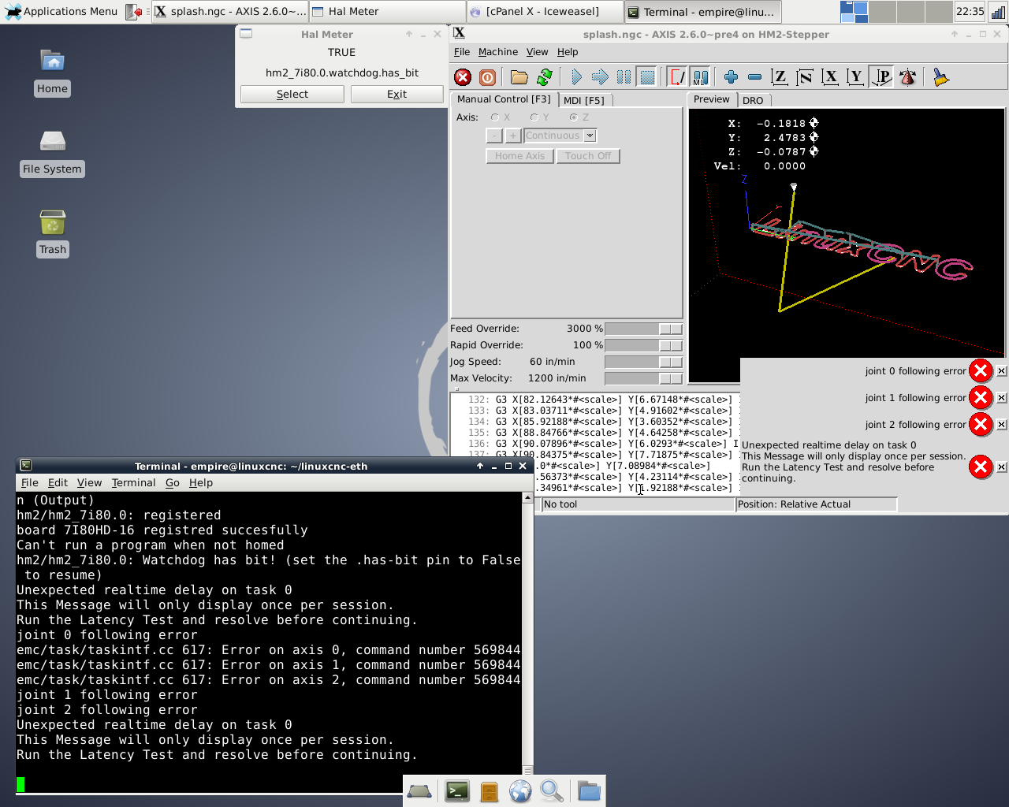Image resolution: width=1009 pixels, height=807 pixels.
Task: Open application finder magnifier in dock
Action: [x=552, y=790]
